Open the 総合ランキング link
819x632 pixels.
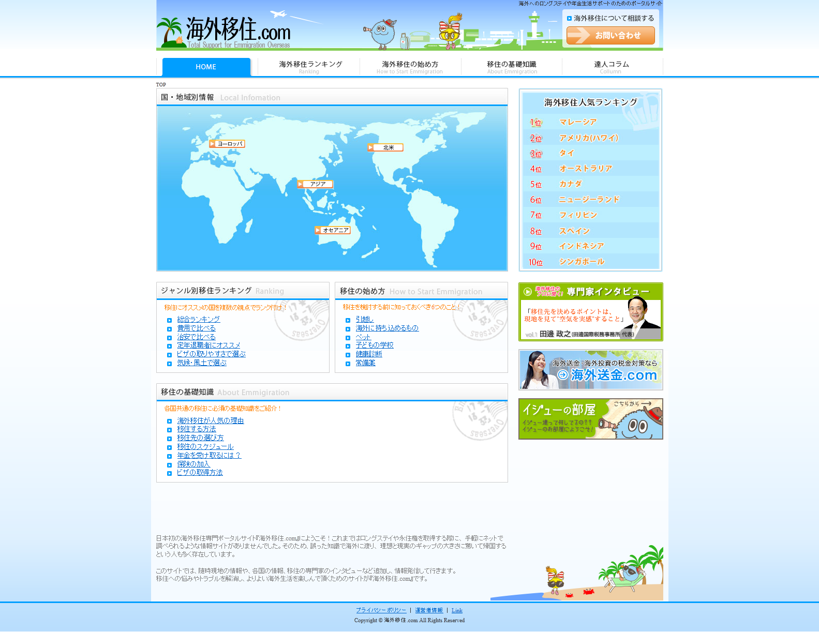pos(199,320)
